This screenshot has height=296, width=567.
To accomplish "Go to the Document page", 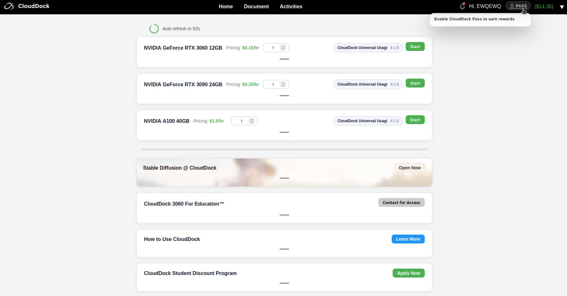I will [x=256, y=6].
